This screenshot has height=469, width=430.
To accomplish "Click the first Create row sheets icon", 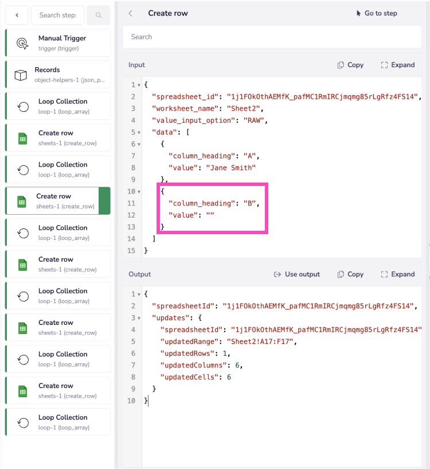I will pos(22,138).
